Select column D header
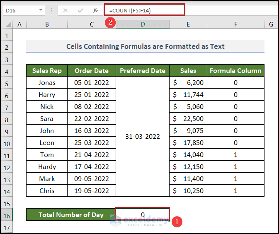The width and height of the screenshot is (279, 234). [142, 24]
